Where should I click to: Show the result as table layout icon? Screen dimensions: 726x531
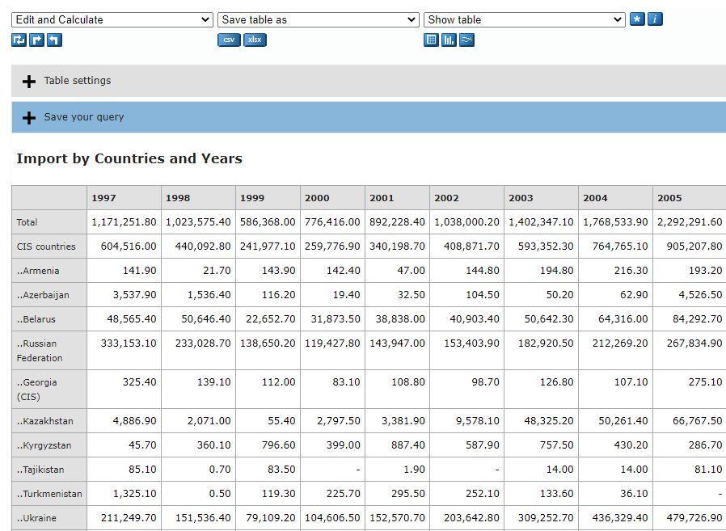point(431,40)
